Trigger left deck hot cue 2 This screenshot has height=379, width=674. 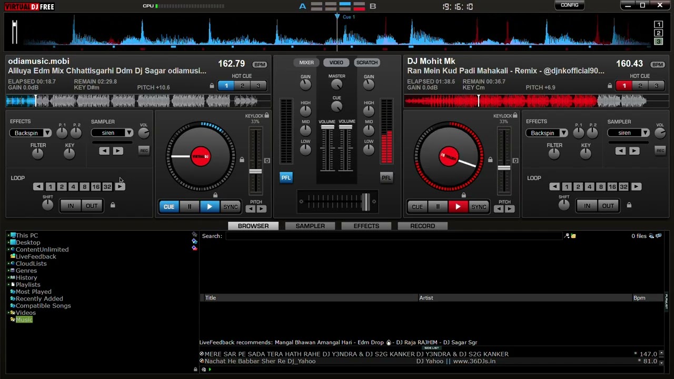coord(242,86)
